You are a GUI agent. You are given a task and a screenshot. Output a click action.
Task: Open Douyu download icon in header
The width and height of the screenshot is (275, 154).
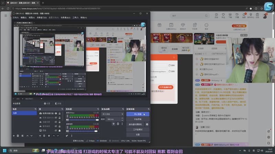coord(230,15)
